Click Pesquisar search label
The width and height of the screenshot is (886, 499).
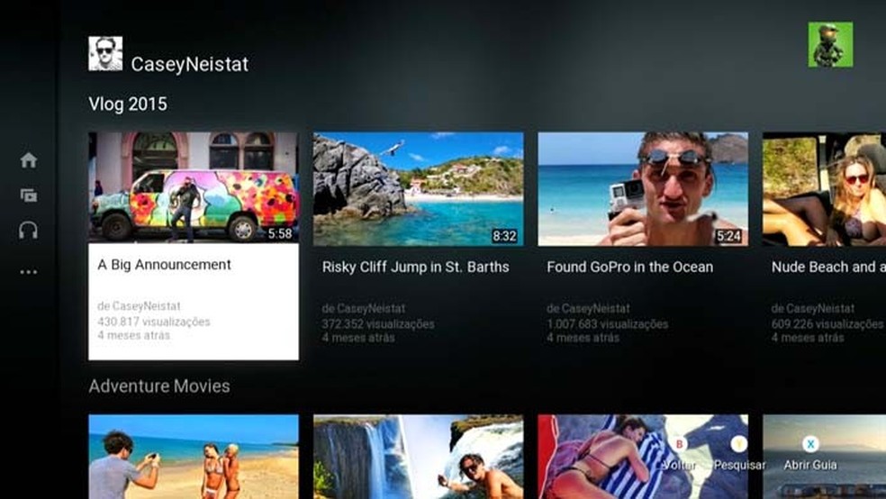739,465
